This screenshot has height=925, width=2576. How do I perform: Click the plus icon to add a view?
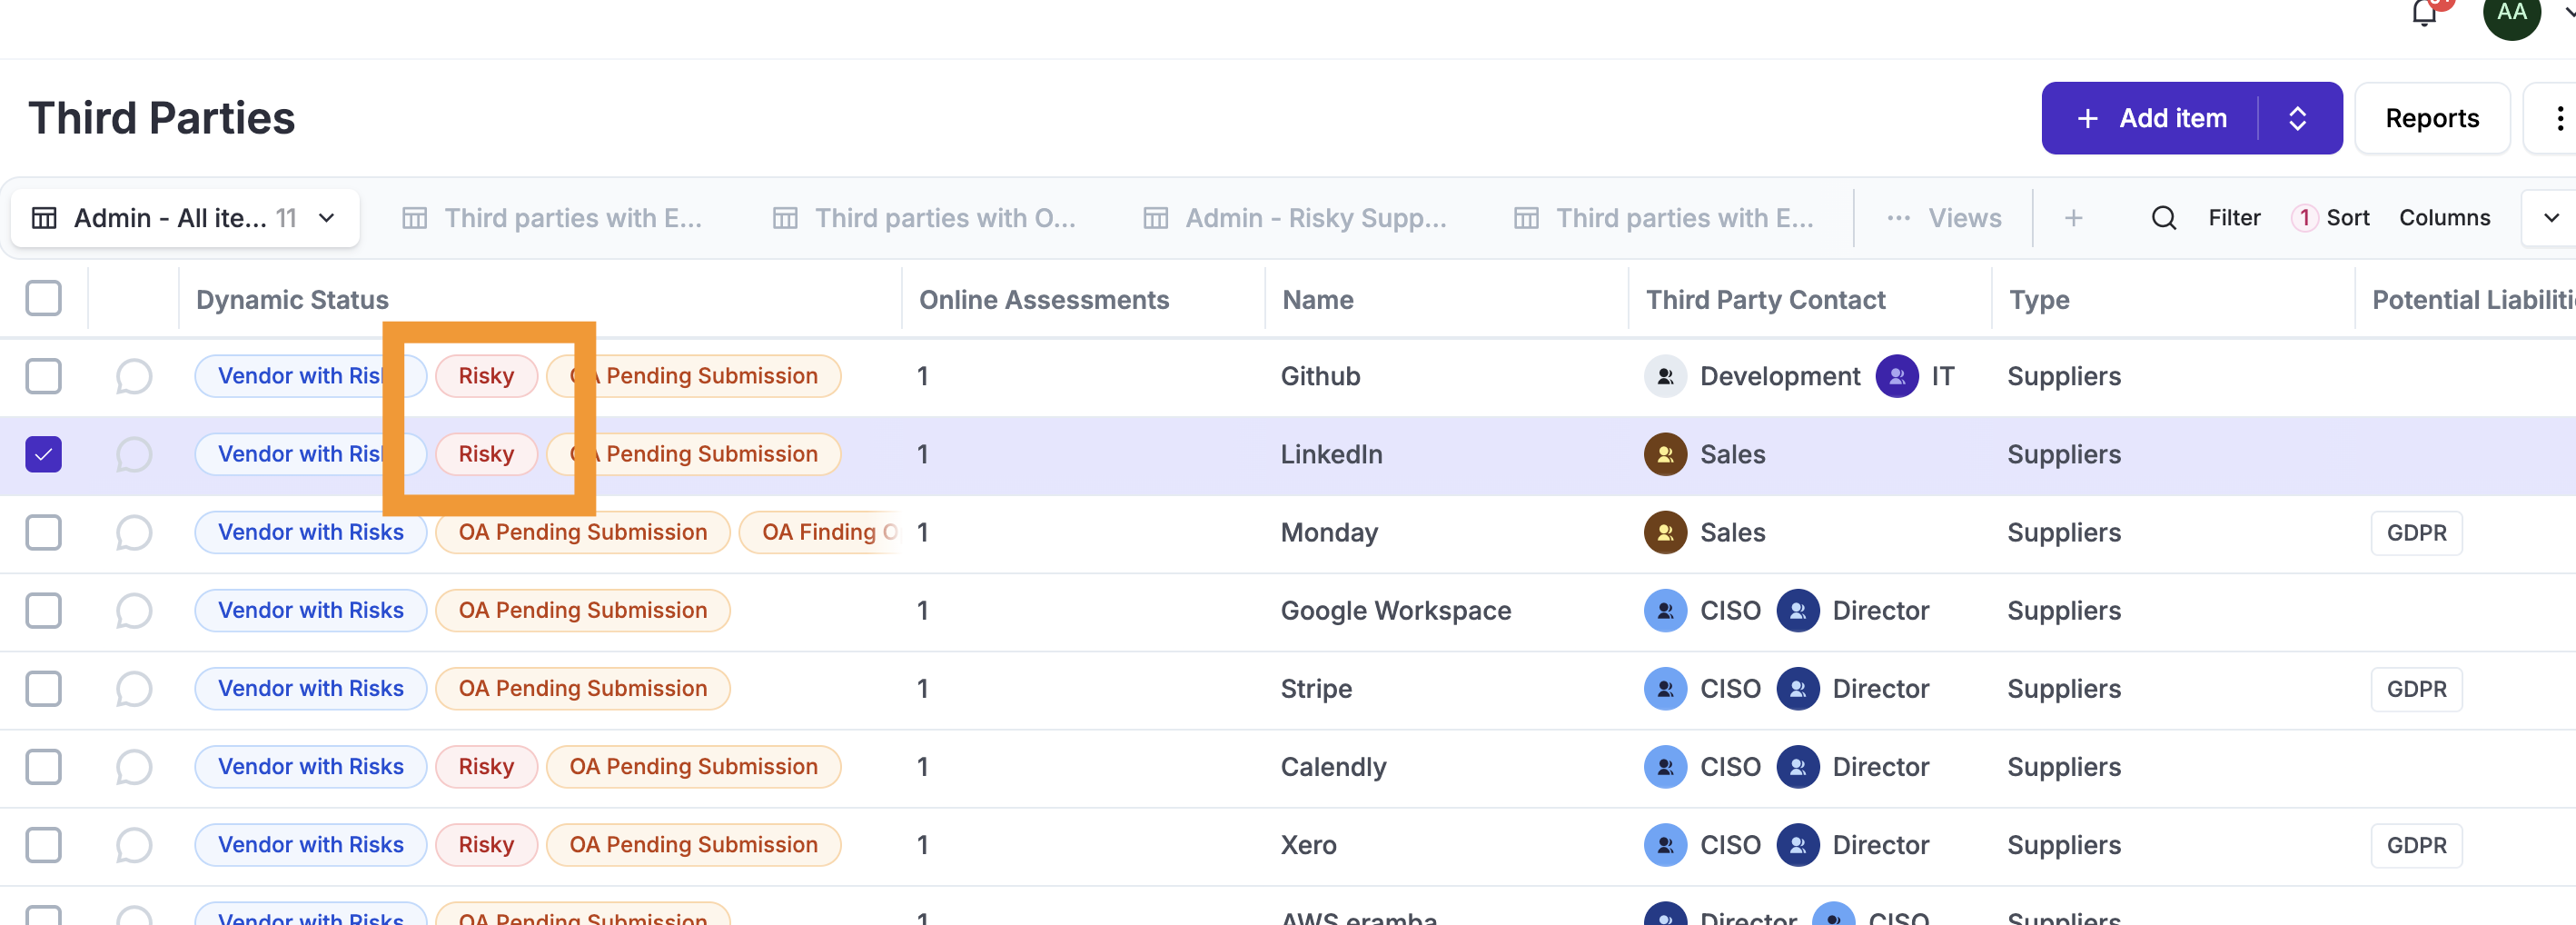click(x=2073, y=218)
